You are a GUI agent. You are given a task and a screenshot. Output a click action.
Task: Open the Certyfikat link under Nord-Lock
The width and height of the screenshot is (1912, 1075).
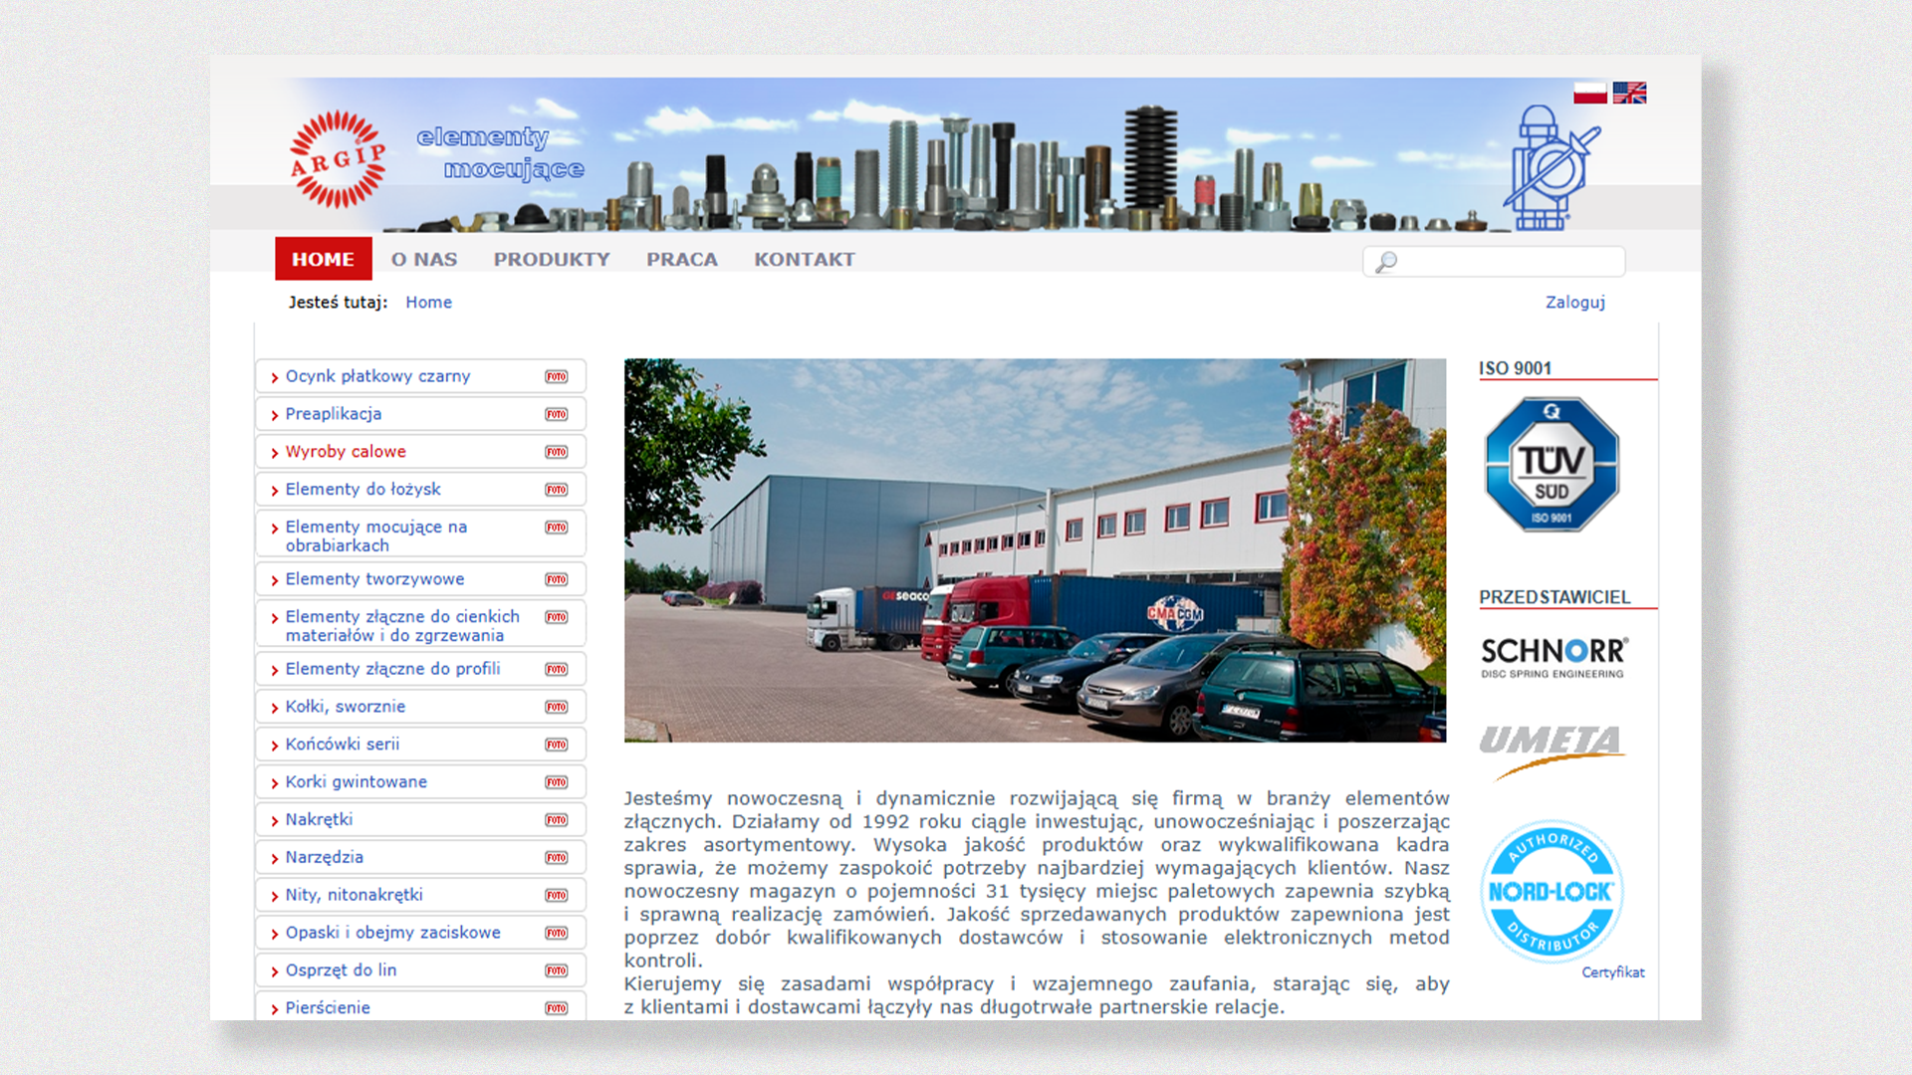pyautogui.click(x=1612, y=972)
